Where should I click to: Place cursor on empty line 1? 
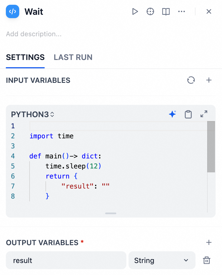coord(118,126)
